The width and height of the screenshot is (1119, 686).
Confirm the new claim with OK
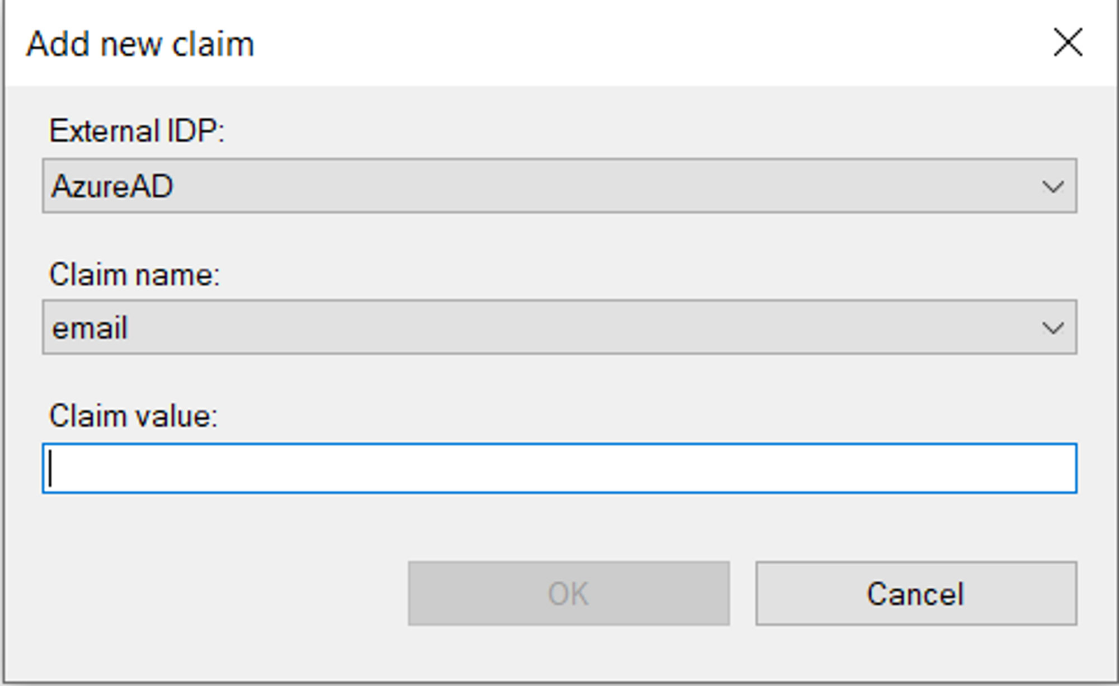[x=568, y=594]
